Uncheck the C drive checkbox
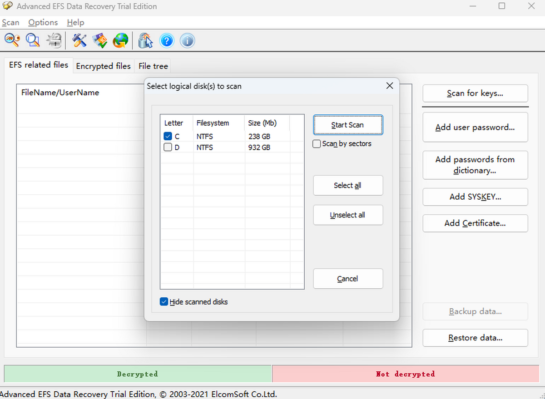The width and height of the screenshot is (545, 399). [x=168, y=136]
